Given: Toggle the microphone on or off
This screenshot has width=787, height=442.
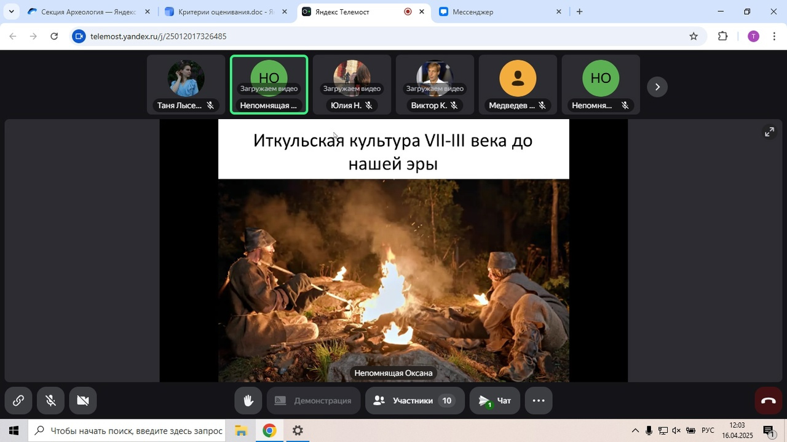Looking at the screenshot, I should tap(51, 401).
